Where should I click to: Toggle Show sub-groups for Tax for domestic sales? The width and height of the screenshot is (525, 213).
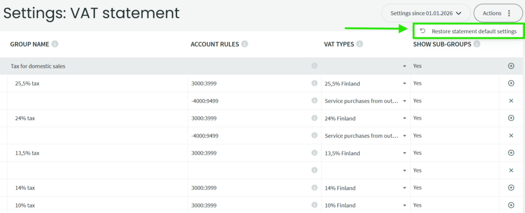tap(417, 66)
